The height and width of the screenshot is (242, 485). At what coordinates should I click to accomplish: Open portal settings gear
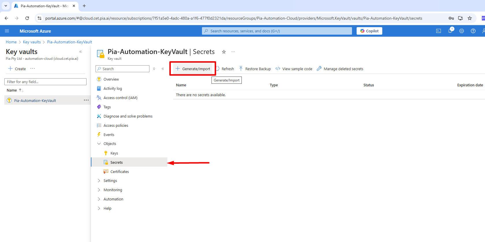tap(462, 31)
